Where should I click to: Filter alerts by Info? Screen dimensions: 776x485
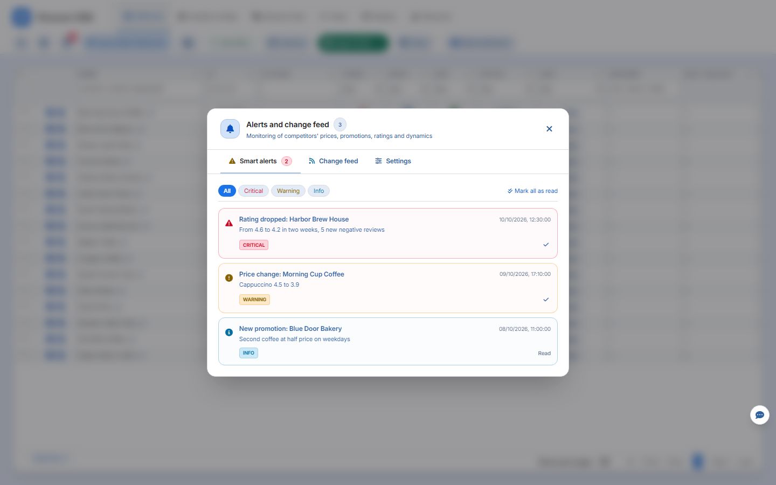click(x=318, y=191)
